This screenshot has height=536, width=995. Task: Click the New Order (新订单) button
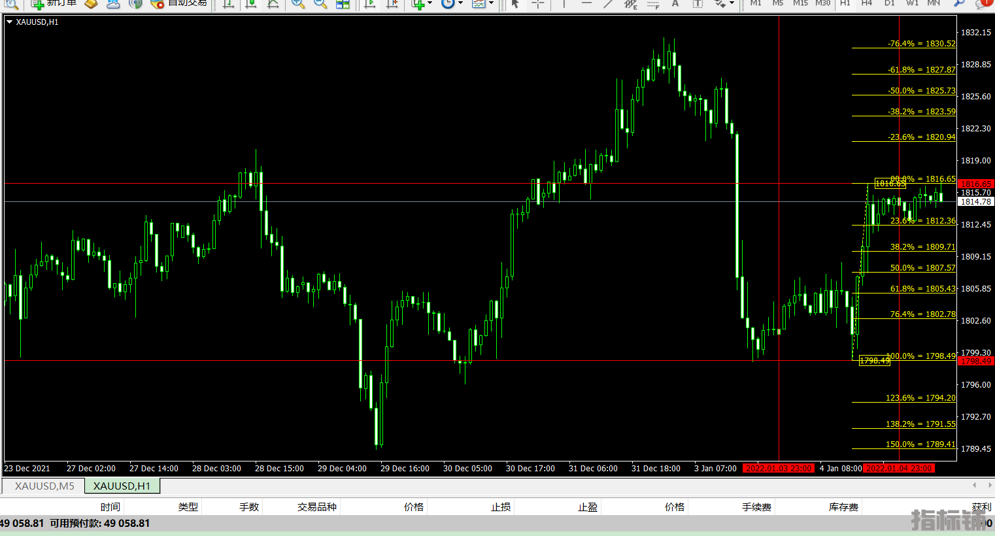54,3
